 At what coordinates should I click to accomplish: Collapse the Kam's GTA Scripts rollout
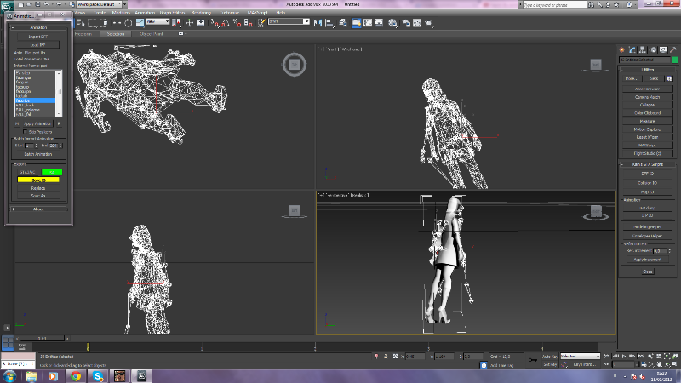point(647,164)
